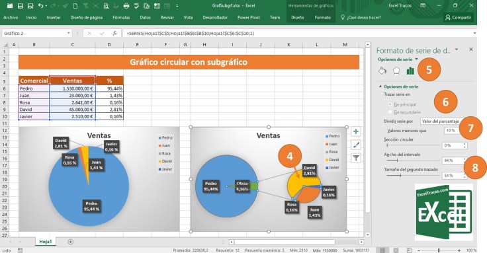Click the horizontal scrollbar right arrow
Viewport: 487px width, 253px height.
361,242
